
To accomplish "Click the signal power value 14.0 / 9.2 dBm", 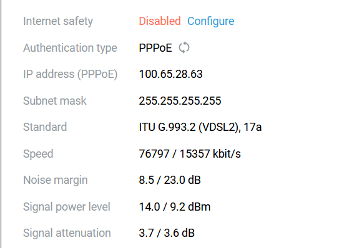I will click(x=175, y=207).
